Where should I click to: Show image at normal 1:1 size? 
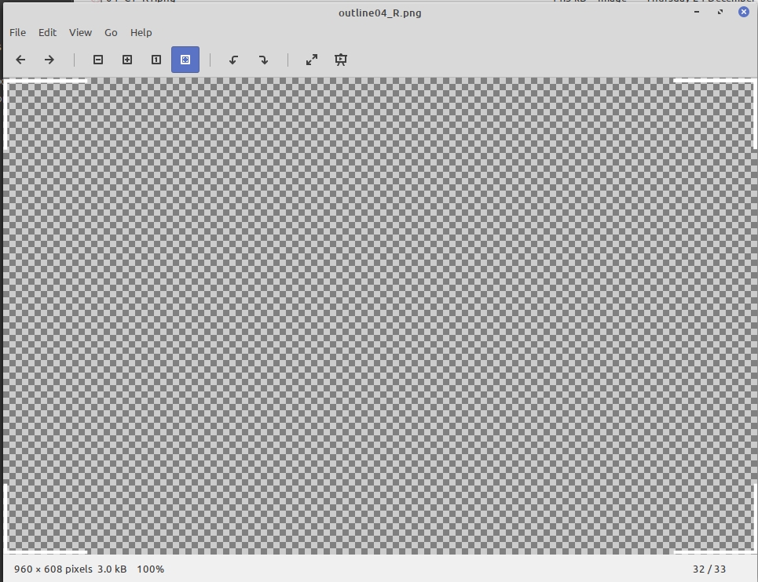click(156, 60)
